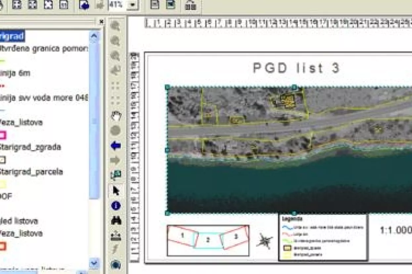The image size is (412, 274).
Task: Click the Measure ruler tool
Action: [116, 236]
